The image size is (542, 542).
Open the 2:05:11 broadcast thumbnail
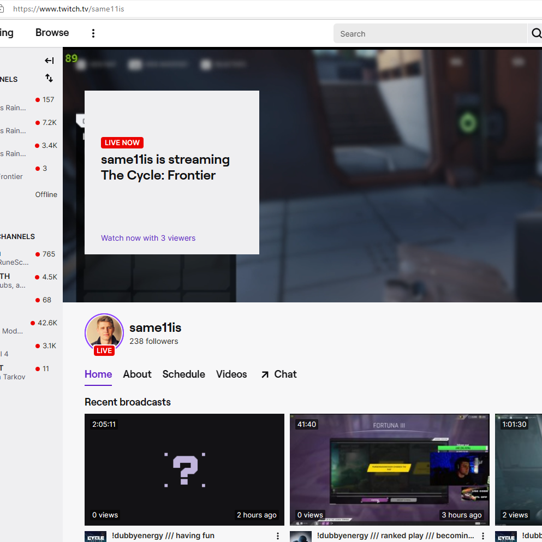tap(184, 469)
